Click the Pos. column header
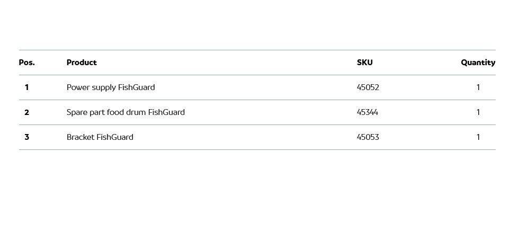This screenshot has height=231, width=509. click(x=27, y=63)
